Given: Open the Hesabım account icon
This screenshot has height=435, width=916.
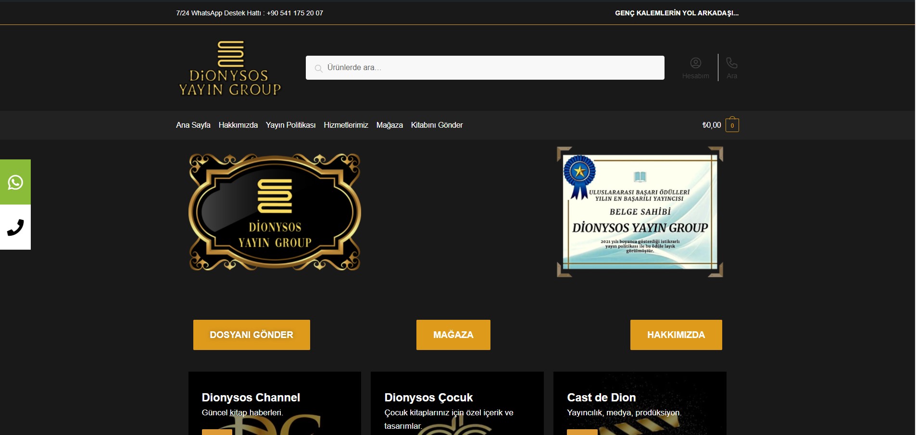Looking at the screenshot, I should pyautogui.click(x=695, y=68).
